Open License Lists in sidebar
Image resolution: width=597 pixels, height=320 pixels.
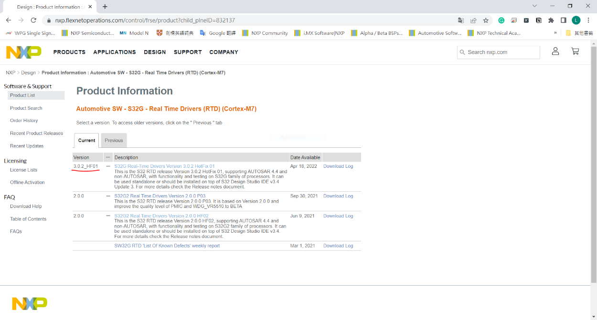pyautogui.click(x=23, y=170)
